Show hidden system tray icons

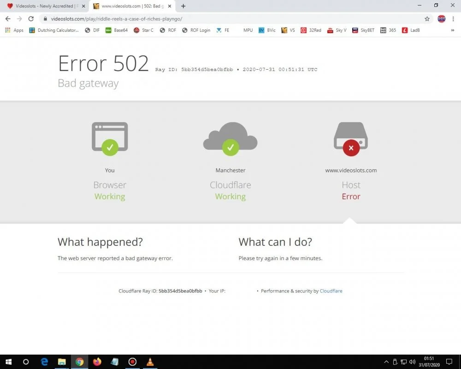coord(386,362)
